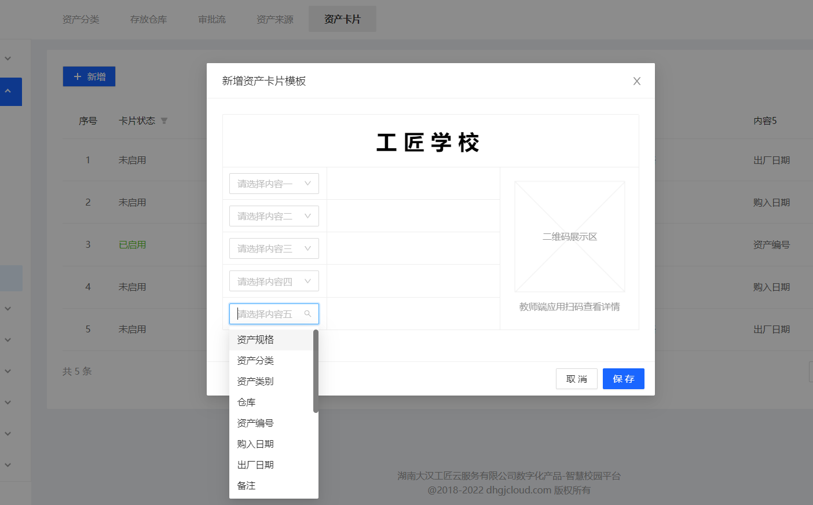Expand the 请选择内容四 dropdown

point(274,280)
